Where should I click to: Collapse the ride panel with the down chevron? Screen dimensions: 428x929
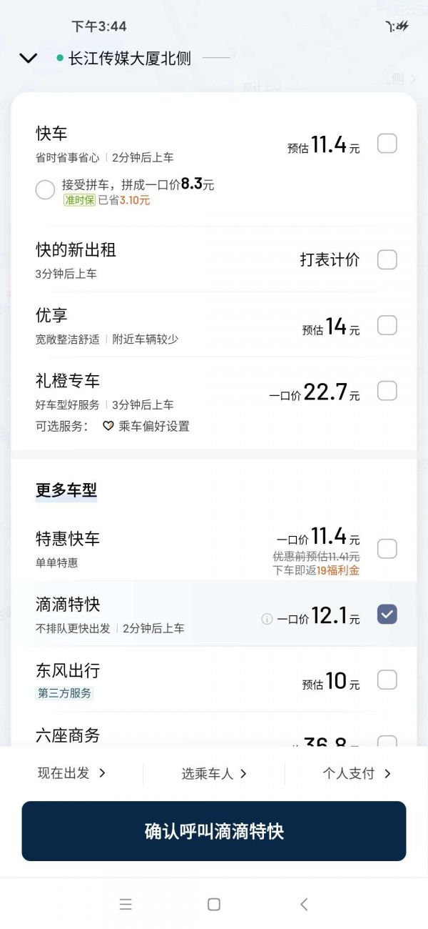28,59
